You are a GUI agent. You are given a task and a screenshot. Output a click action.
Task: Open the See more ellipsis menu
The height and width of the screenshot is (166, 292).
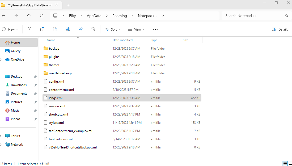pyautogui.click(x=155, y=29)
